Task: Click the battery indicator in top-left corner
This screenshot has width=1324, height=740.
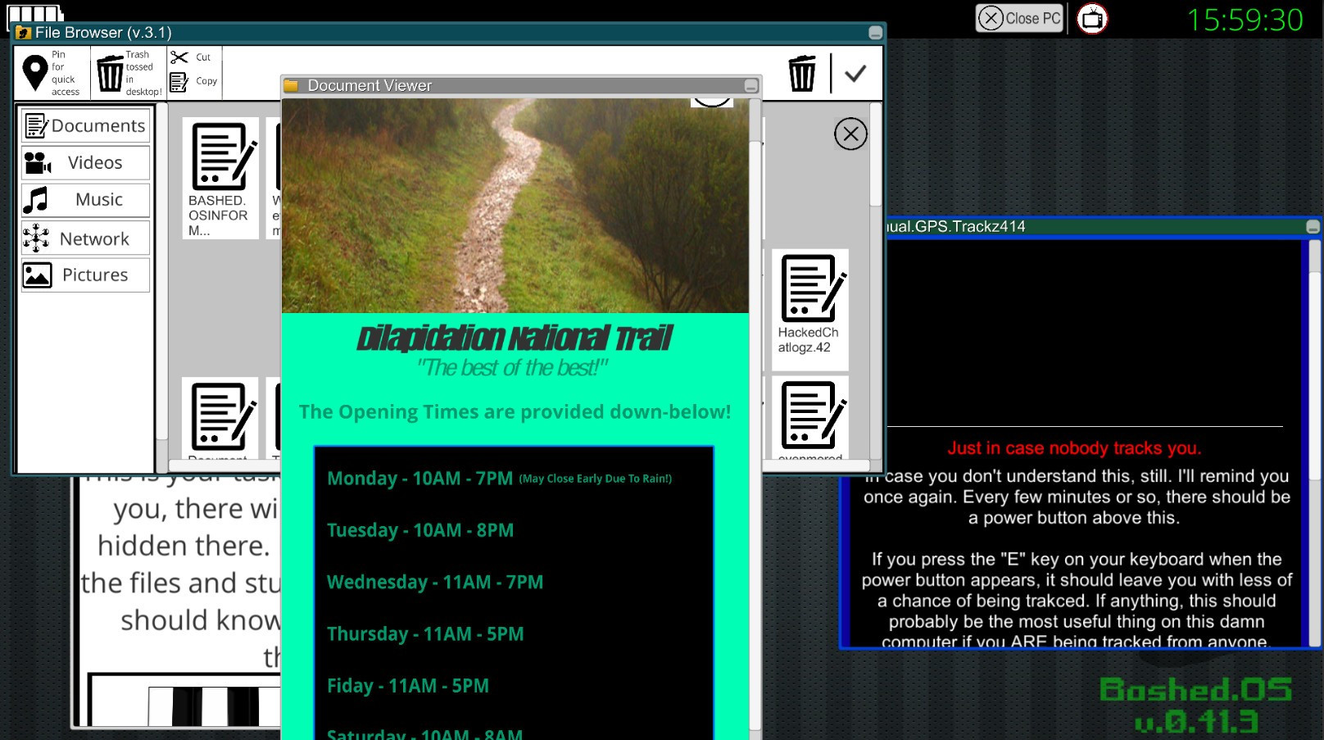Action: click(35, 12)
